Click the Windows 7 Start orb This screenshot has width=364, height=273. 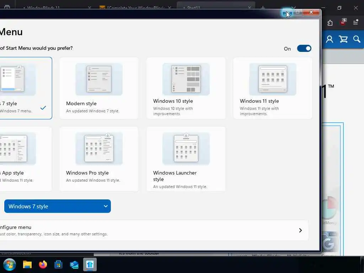[x=10, y=264]
